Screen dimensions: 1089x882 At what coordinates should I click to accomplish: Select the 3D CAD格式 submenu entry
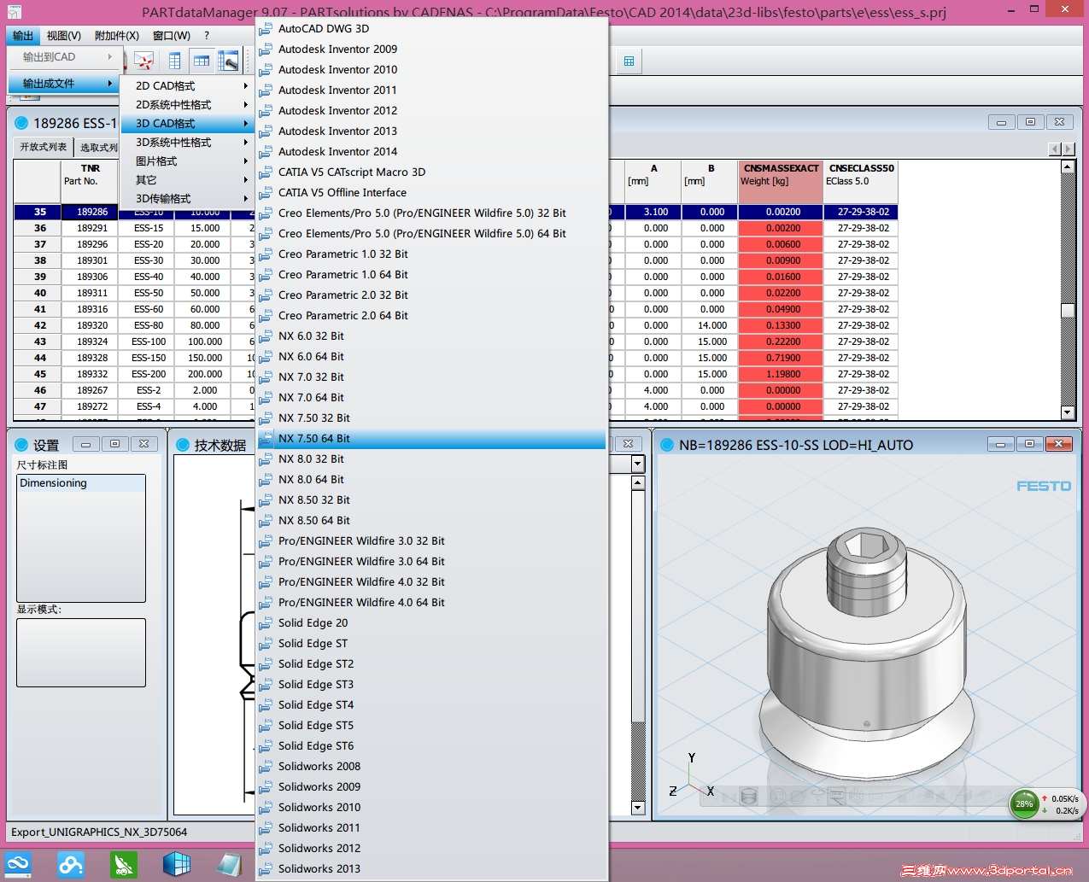pyautogui.click(x=186, y=123)
